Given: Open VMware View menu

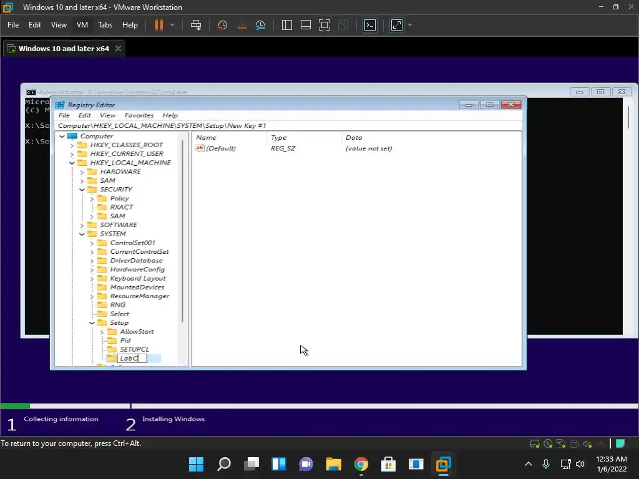Looking at the screenshot, I should tap(59, 25).
